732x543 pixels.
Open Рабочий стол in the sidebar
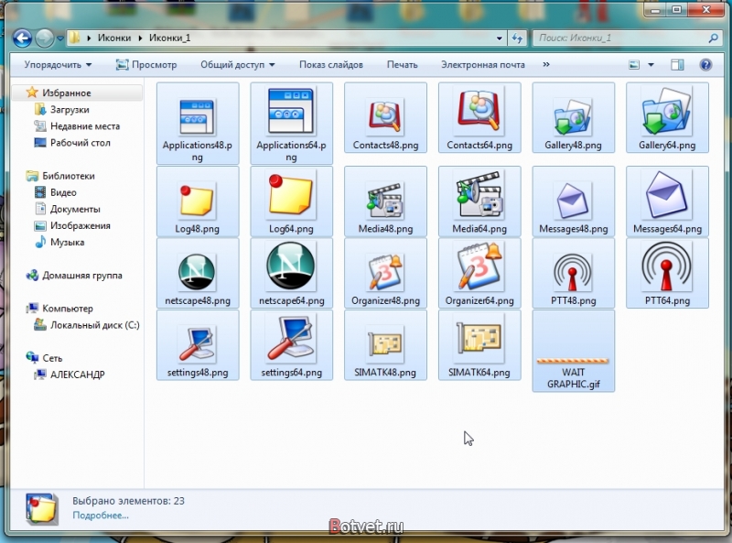(x=81, y=143)
